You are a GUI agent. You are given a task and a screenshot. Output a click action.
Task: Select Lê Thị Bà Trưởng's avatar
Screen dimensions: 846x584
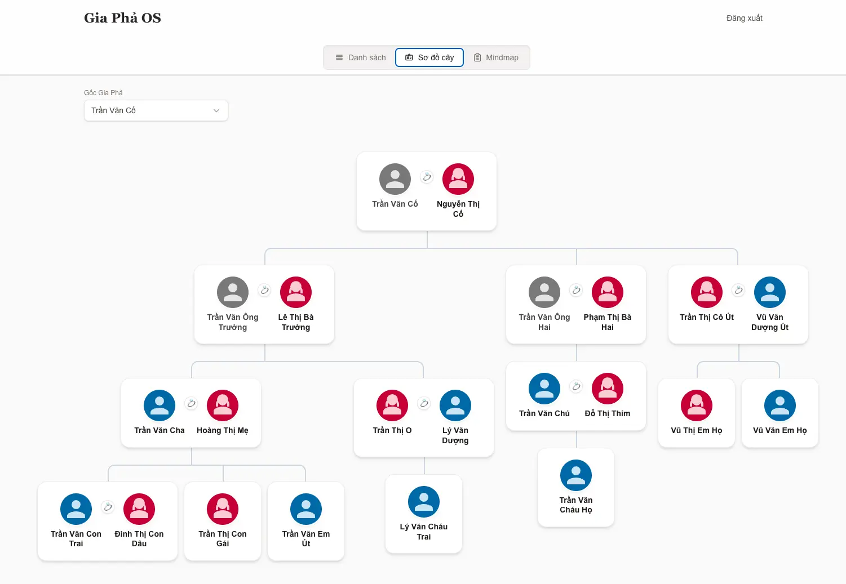coord(295,292)
